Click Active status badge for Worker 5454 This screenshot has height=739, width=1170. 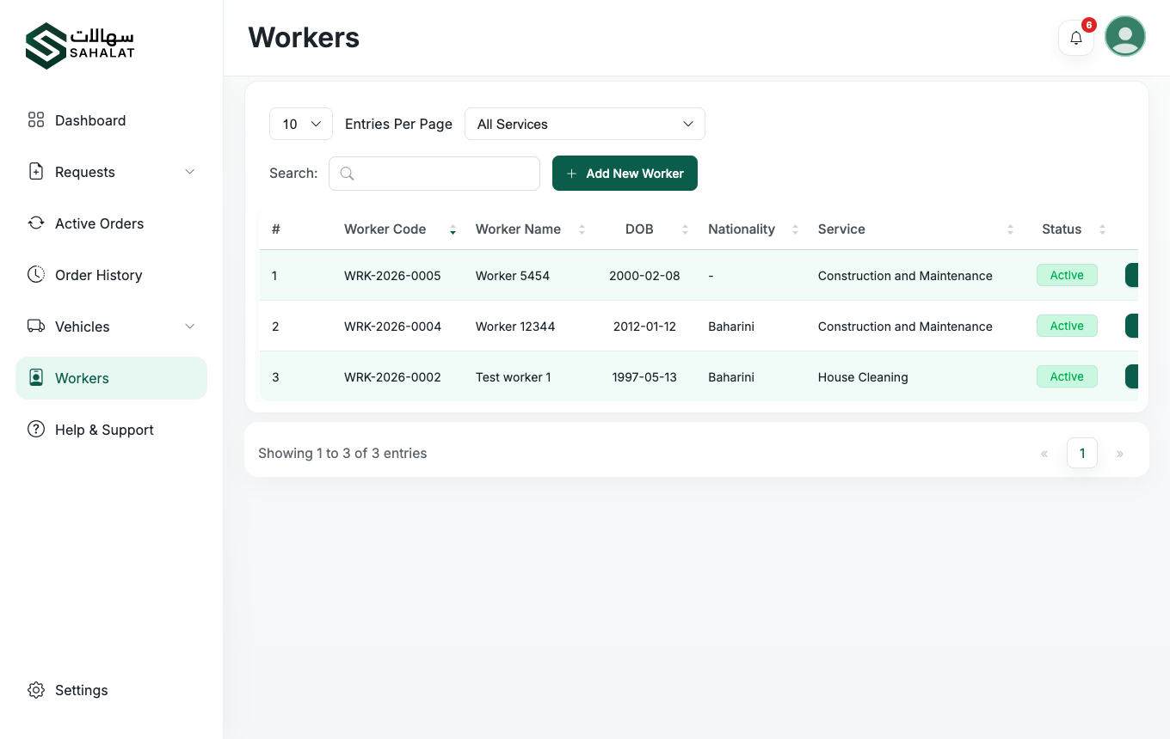[1067, 275]
